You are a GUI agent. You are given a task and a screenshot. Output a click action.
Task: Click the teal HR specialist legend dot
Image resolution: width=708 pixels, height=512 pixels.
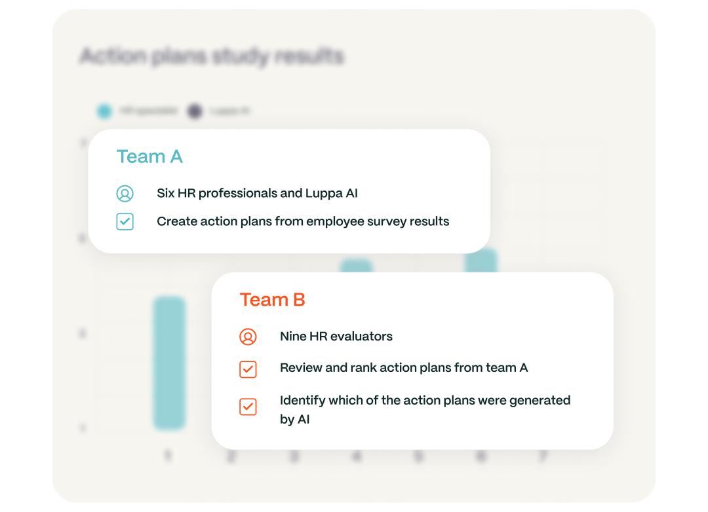[x=104, y=111]
